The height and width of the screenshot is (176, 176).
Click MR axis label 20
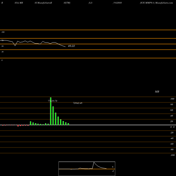(x=172, y=121)
